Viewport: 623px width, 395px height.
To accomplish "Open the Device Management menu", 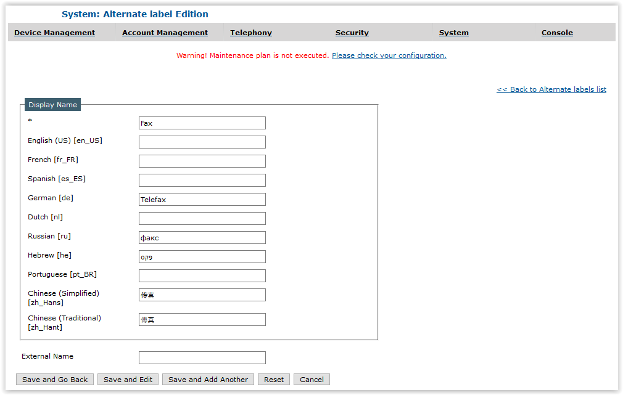I will [x=54, y=33].
